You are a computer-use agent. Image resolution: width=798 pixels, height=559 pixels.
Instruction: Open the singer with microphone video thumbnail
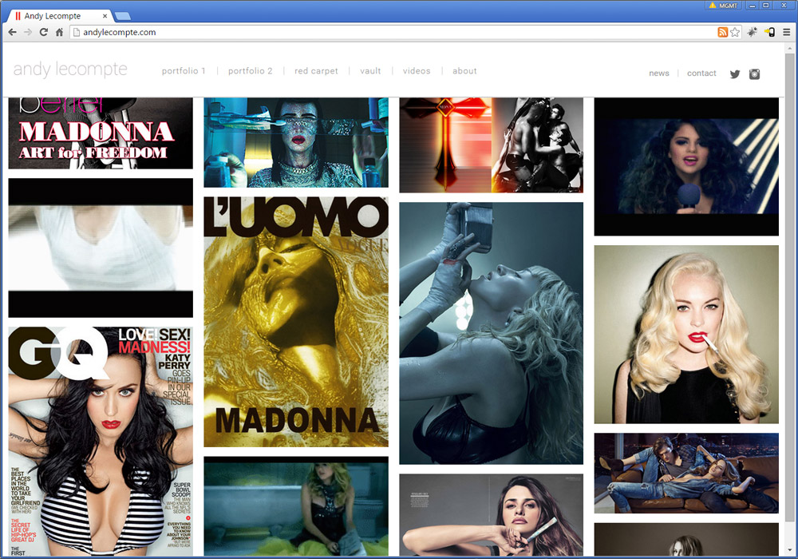(x=686, y=166)
